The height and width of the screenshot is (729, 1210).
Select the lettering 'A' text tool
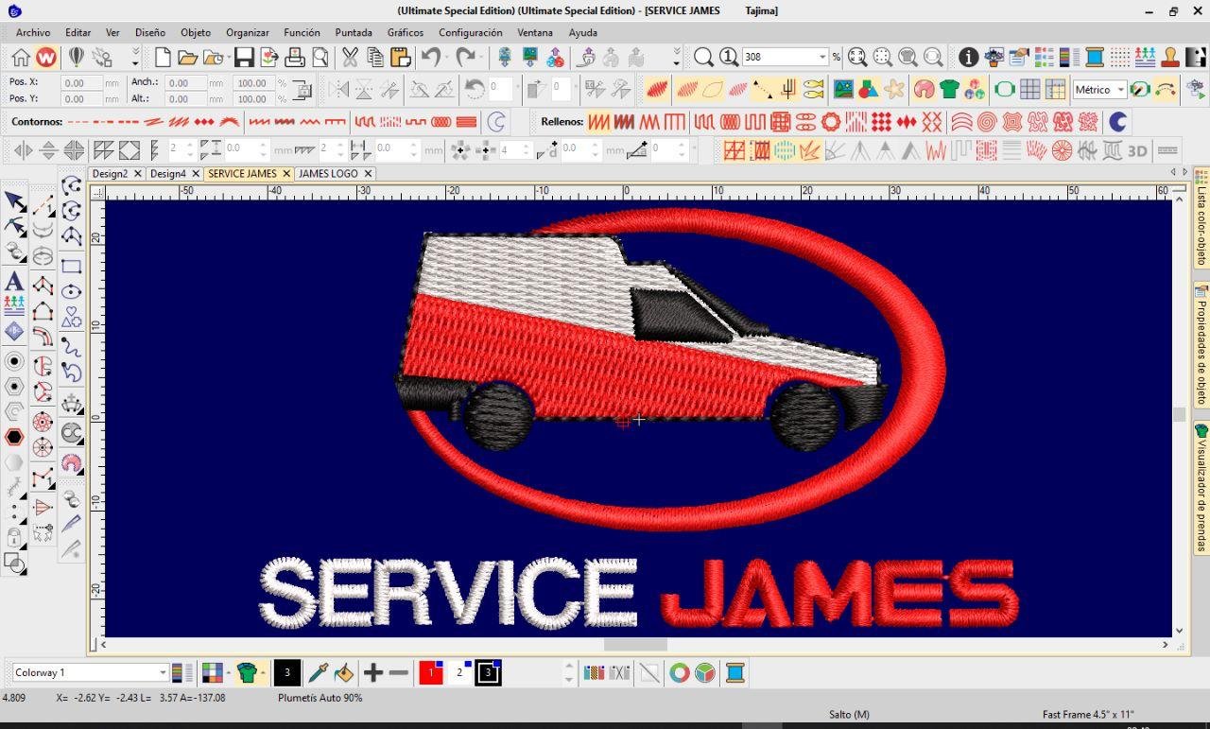[x=14, y=282]
